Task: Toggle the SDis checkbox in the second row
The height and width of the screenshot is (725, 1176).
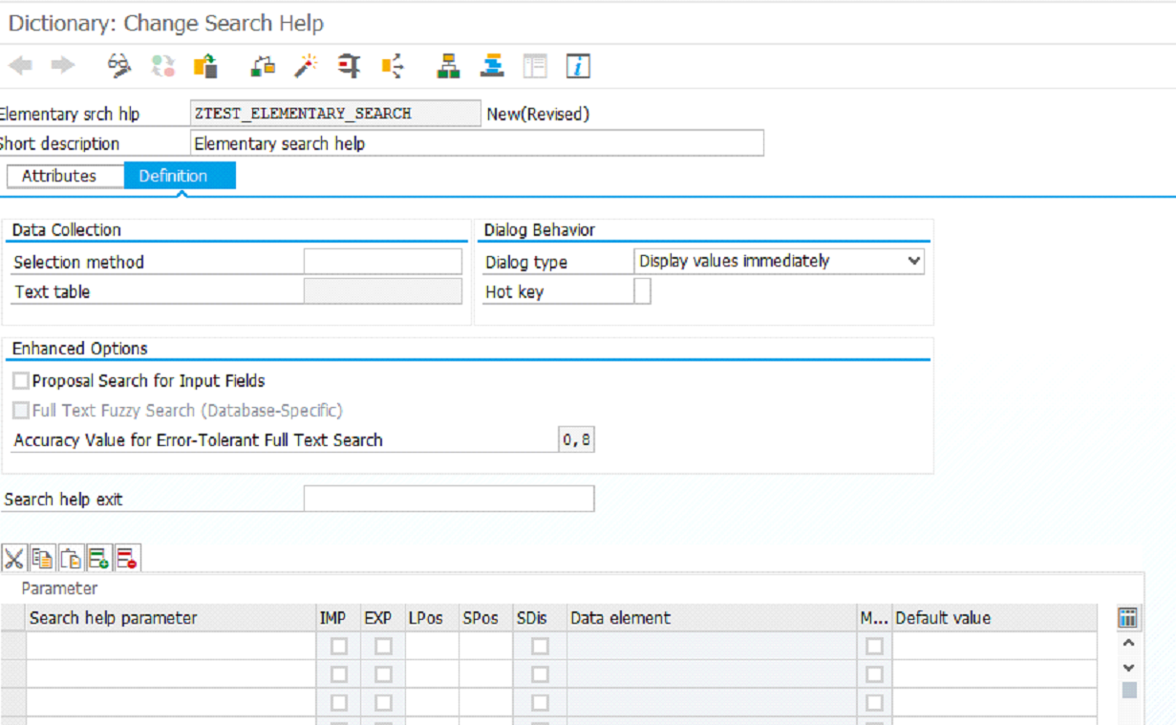Action: (x=540, y=674)
